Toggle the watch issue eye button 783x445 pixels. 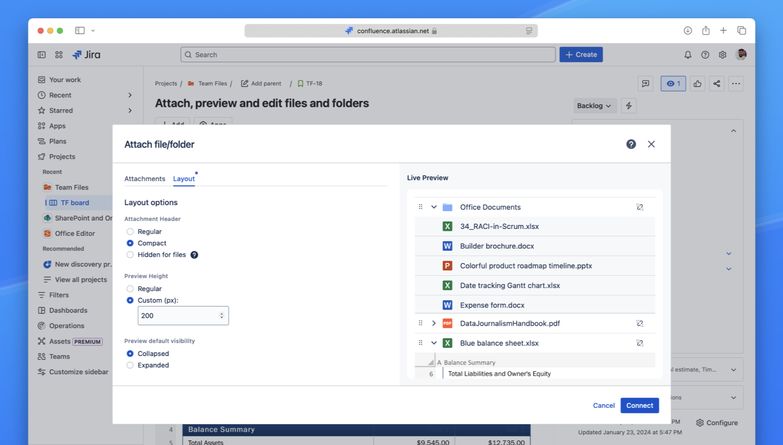coord(673,84)
